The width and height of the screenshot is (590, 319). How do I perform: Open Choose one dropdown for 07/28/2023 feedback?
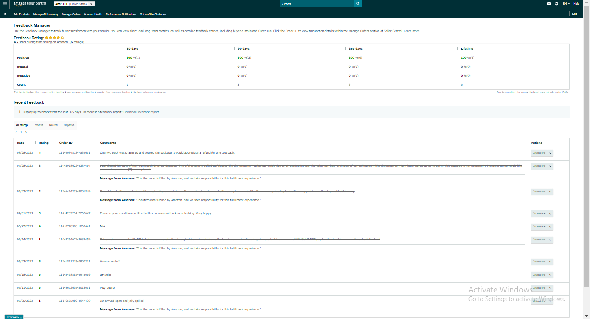(x=542, y=166)
